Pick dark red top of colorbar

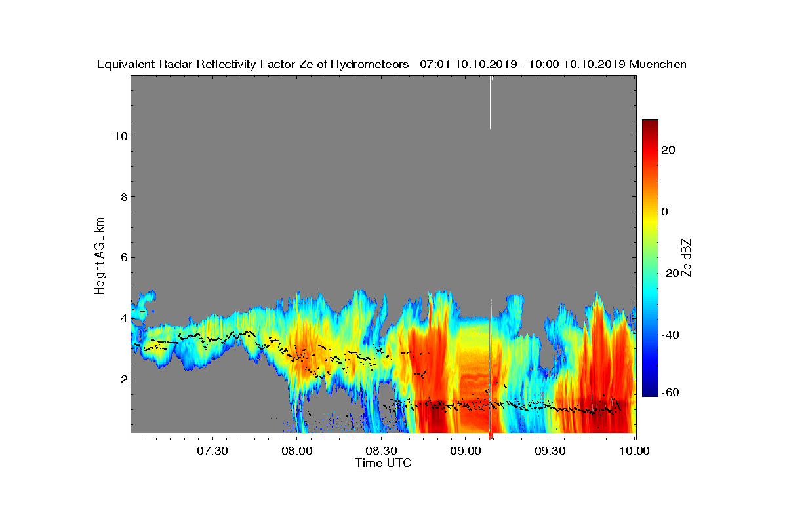coord(650,124)
